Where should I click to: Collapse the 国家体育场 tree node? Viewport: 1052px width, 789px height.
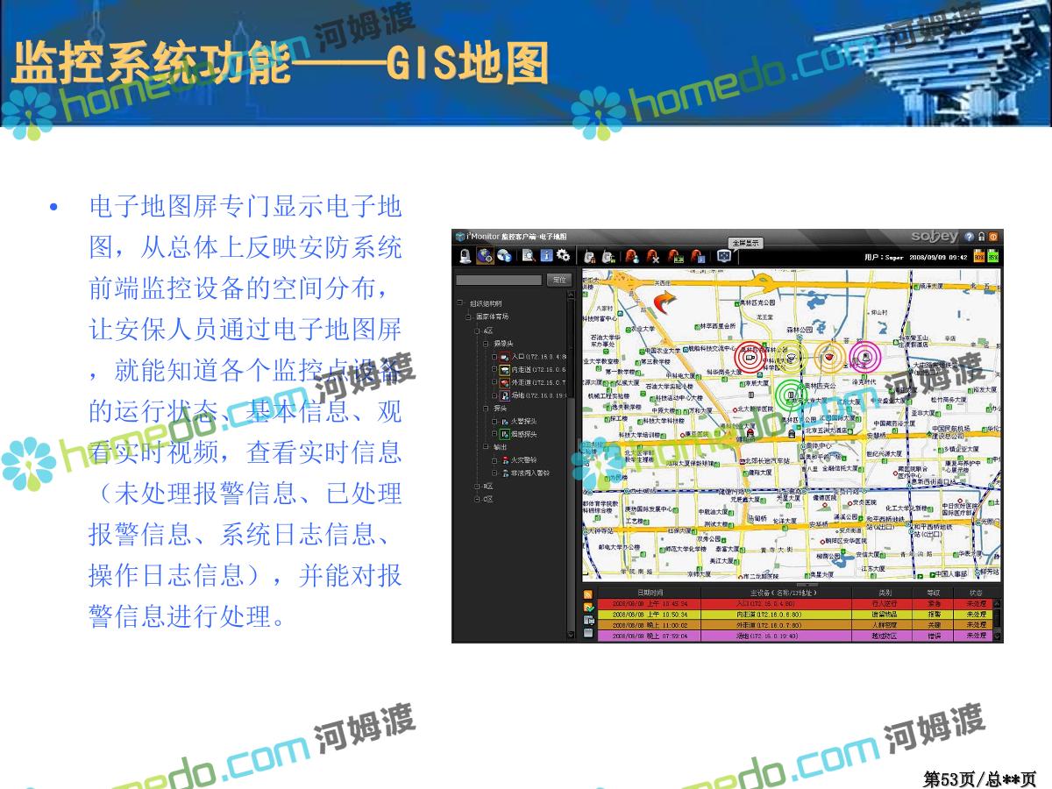[x=469, y=316]
